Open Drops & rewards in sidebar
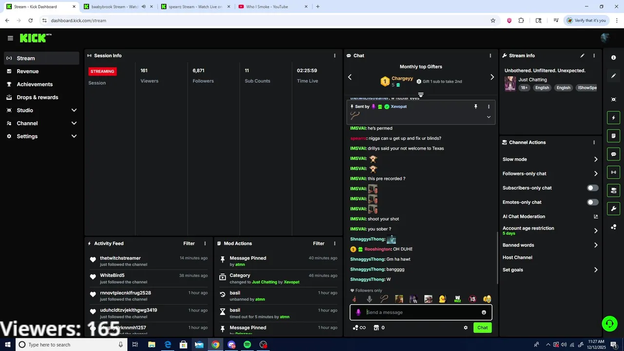The height and width of the screenshot is (351, 624). pos(41,97)
